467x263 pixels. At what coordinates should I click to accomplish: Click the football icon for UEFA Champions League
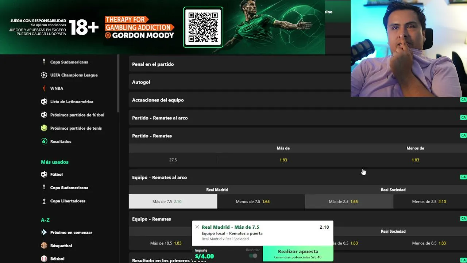coord(44,75)
